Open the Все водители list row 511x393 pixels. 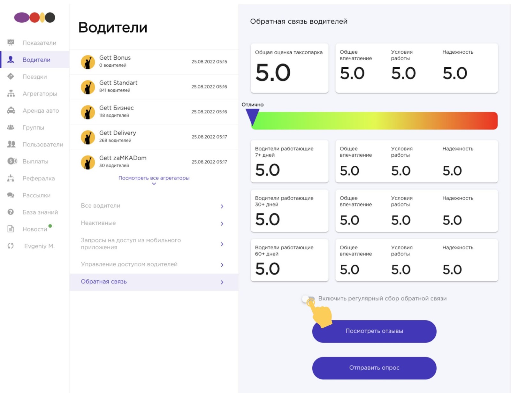pyautogui.click(x=154, y=206)
